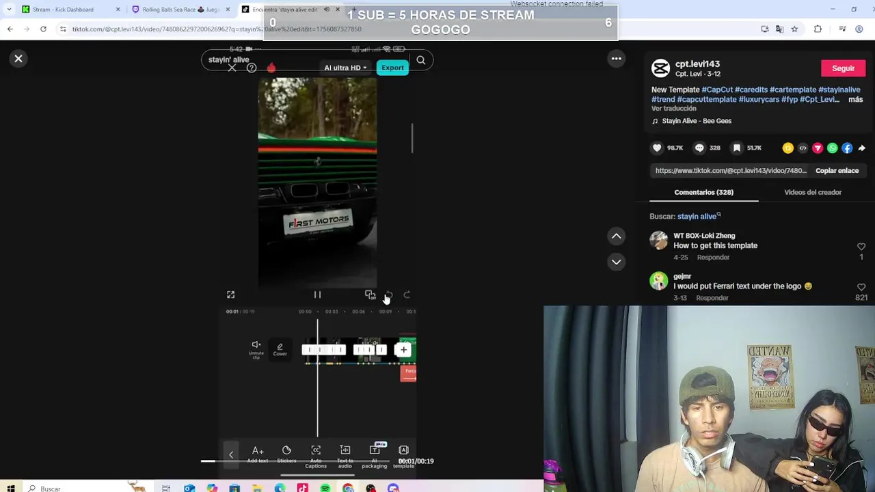
Task: Click the video URL text field
Action: pyautogui.click(x=731, y=171)
